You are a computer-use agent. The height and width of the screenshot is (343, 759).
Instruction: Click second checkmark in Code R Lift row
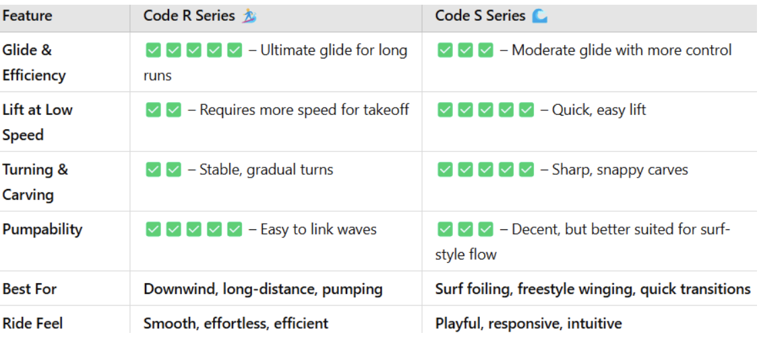(x=174, y=110)
